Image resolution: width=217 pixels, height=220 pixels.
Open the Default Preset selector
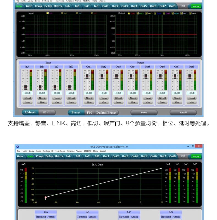tap(106, 112)
